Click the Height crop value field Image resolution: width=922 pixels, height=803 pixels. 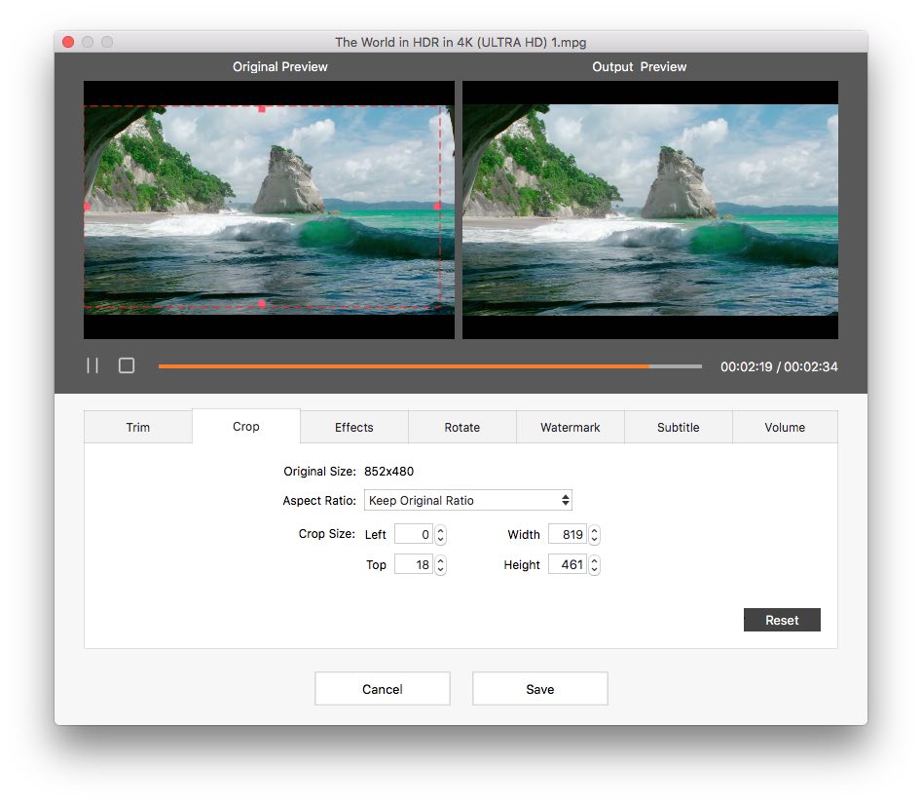click(568, 564)
